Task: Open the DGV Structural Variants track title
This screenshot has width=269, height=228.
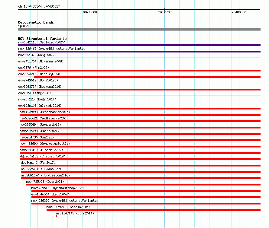Action: pyautogui.click(x=42, y=39)
